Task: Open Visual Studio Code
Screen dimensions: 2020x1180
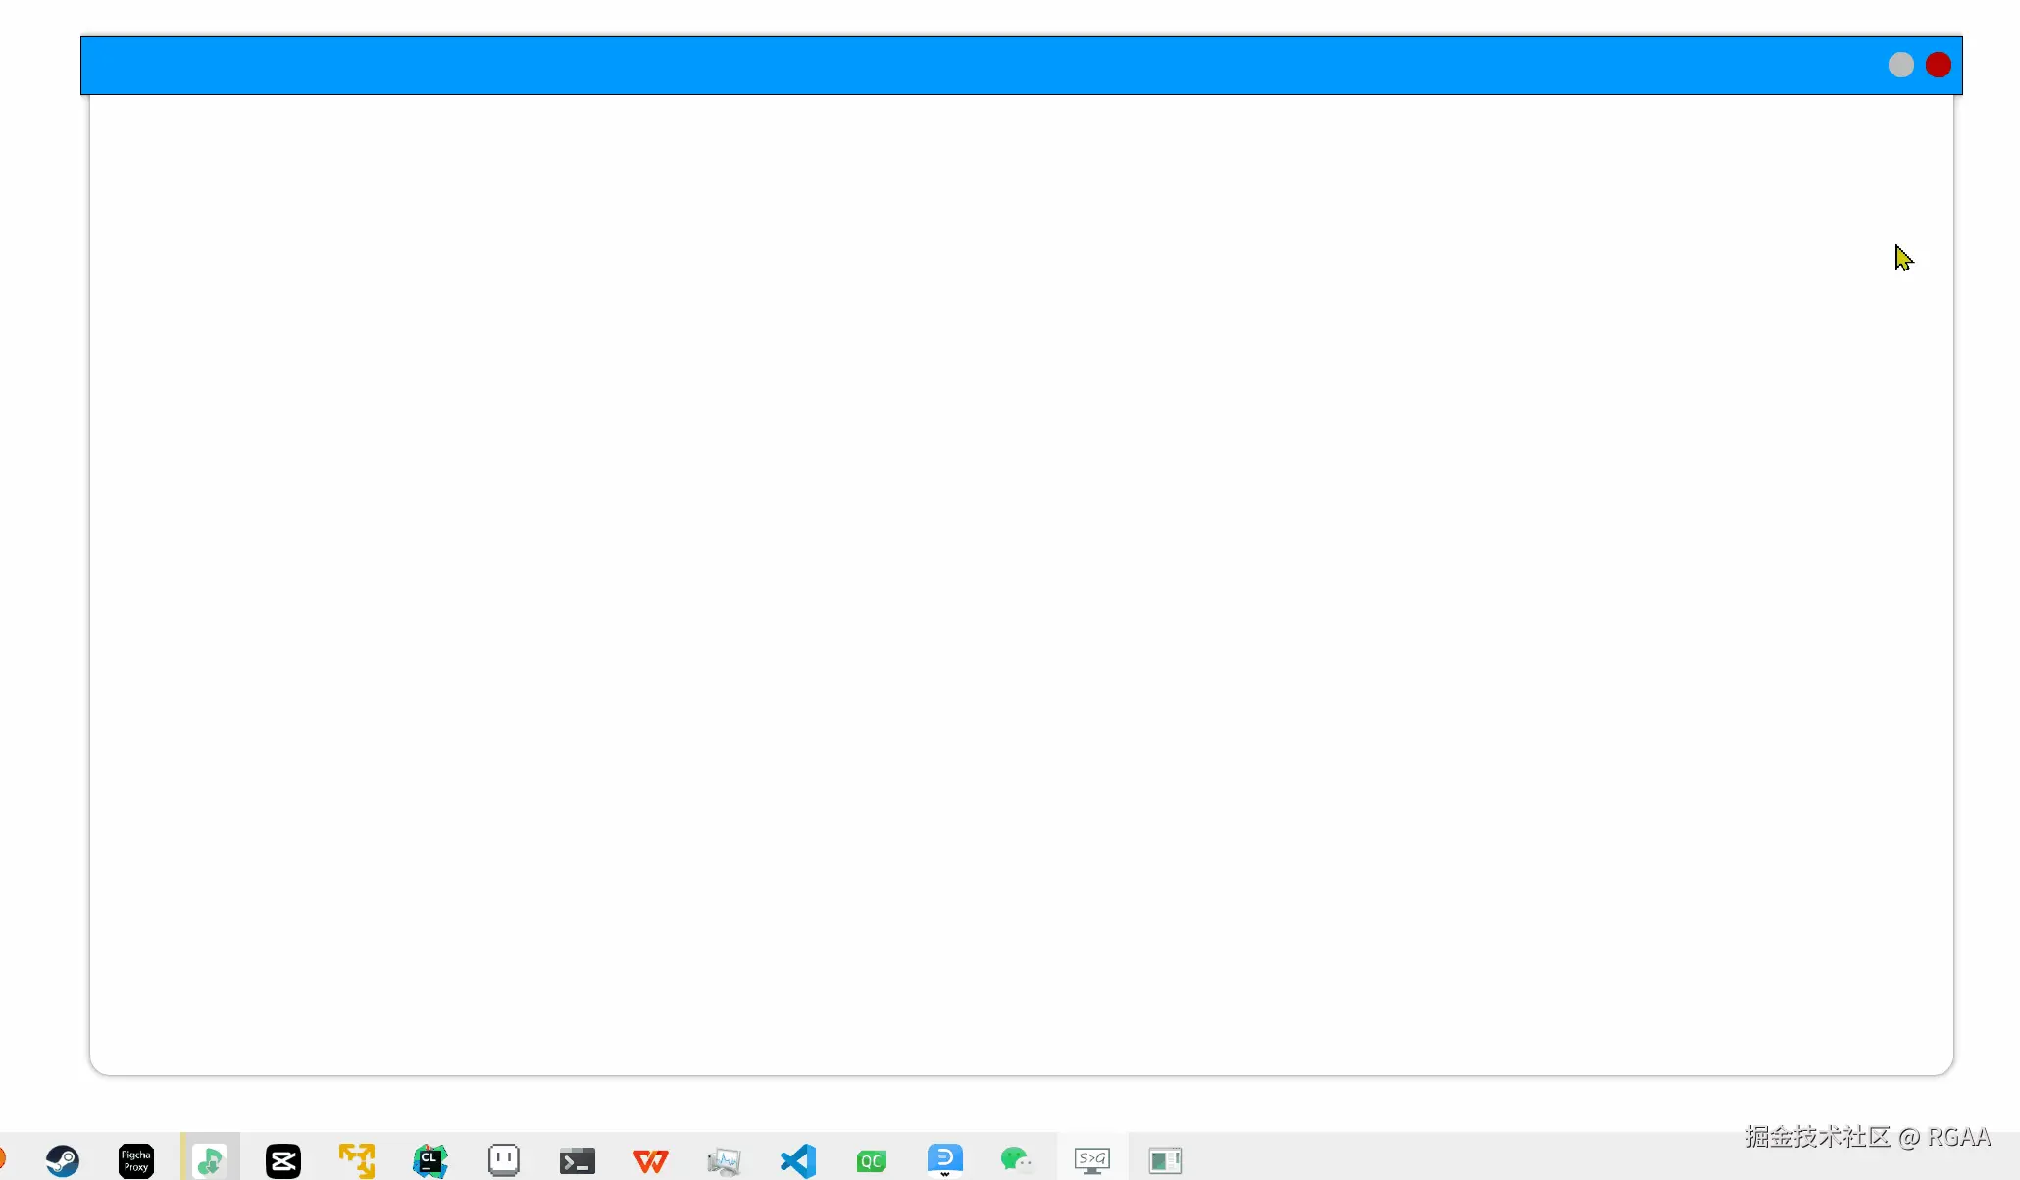Action: click(798, 1161)
